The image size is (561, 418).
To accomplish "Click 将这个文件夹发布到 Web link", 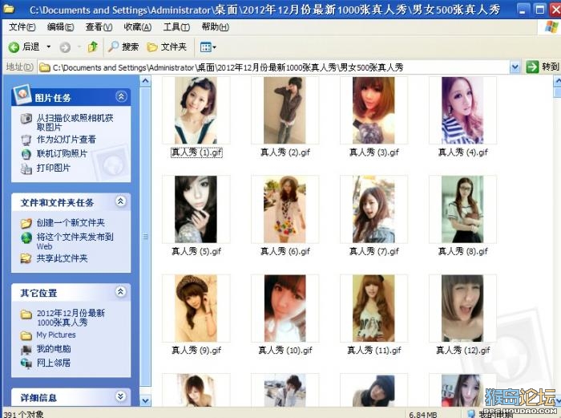I will (75, 241).
